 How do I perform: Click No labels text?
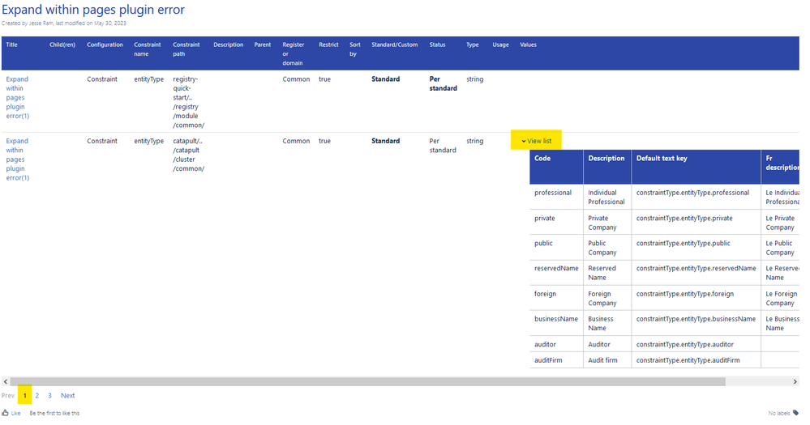coord(779,413)
